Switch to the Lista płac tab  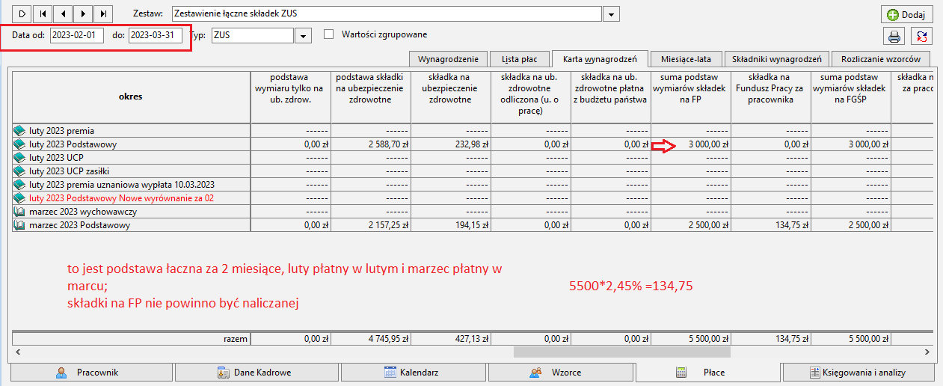520,58
